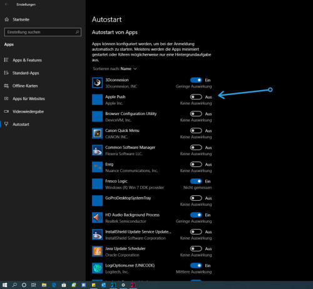Go back with the Einstellungen back arrow

(7, 4)
